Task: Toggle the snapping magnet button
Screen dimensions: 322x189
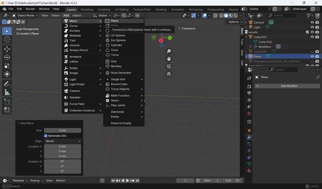Action: [x=124, y=16]
